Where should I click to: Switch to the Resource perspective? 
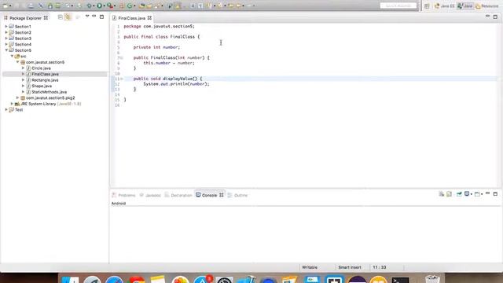(487, 6)
